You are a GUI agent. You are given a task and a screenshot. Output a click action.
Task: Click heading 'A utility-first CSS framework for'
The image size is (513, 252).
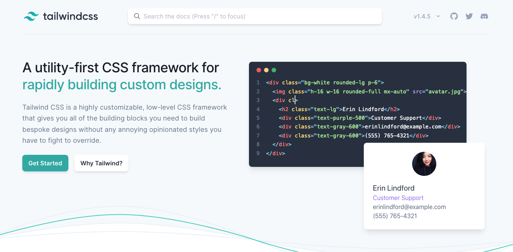point(121,68)
